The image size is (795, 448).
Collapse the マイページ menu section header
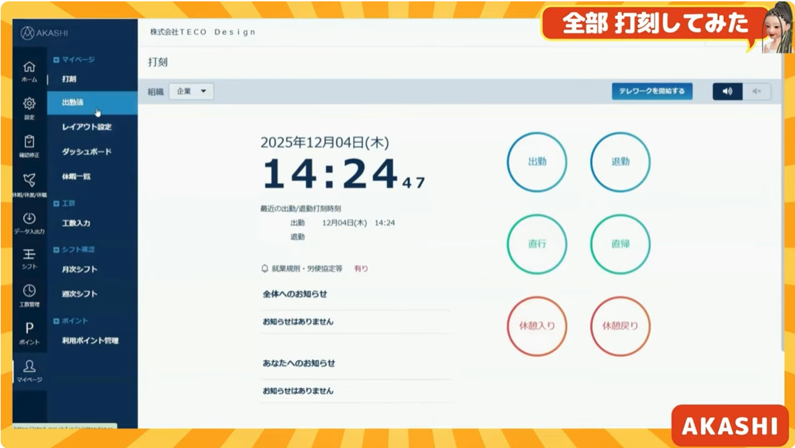coord(74,60)
